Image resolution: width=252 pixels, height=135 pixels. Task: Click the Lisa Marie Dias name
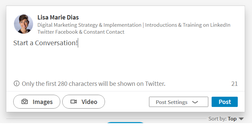pos(58,17)
